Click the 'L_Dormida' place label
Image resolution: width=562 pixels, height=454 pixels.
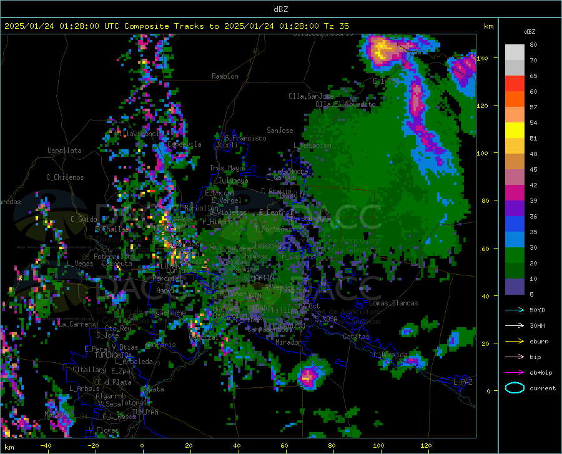389,355
